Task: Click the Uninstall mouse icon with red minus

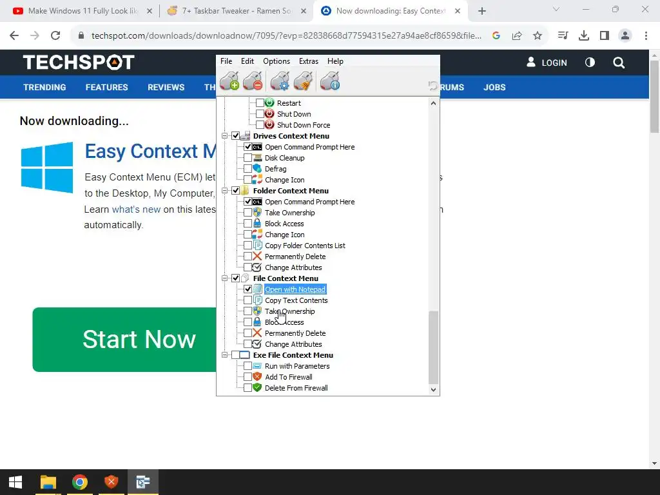Action: click(253, 81)
